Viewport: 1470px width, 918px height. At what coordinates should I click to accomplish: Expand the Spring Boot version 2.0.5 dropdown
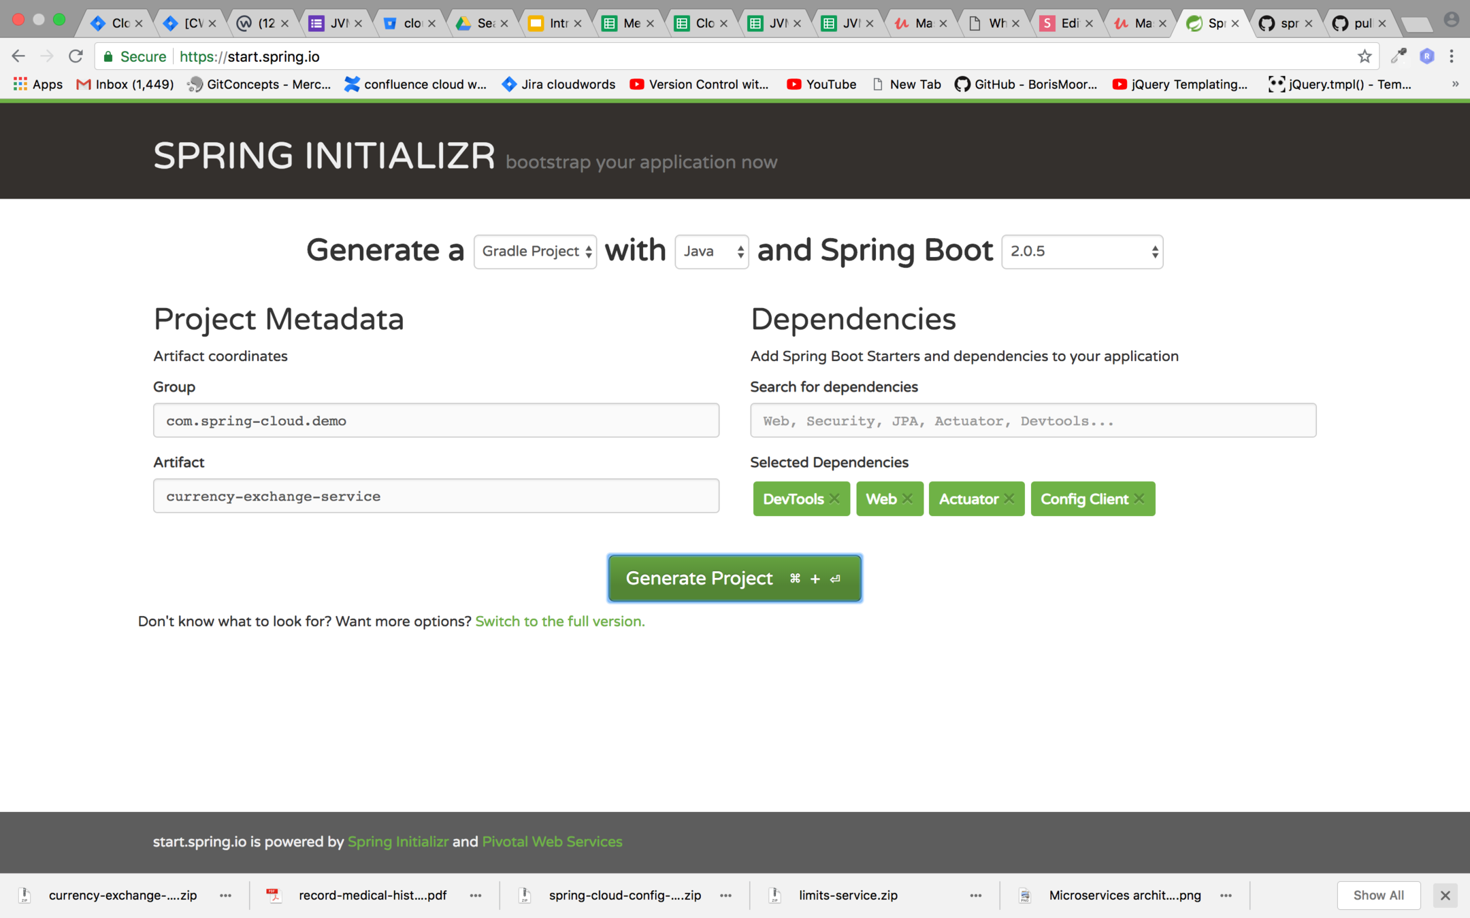tap(1082, 252)
